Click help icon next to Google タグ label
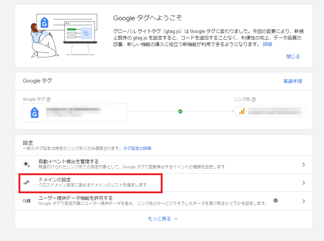 tap(49, 100)
